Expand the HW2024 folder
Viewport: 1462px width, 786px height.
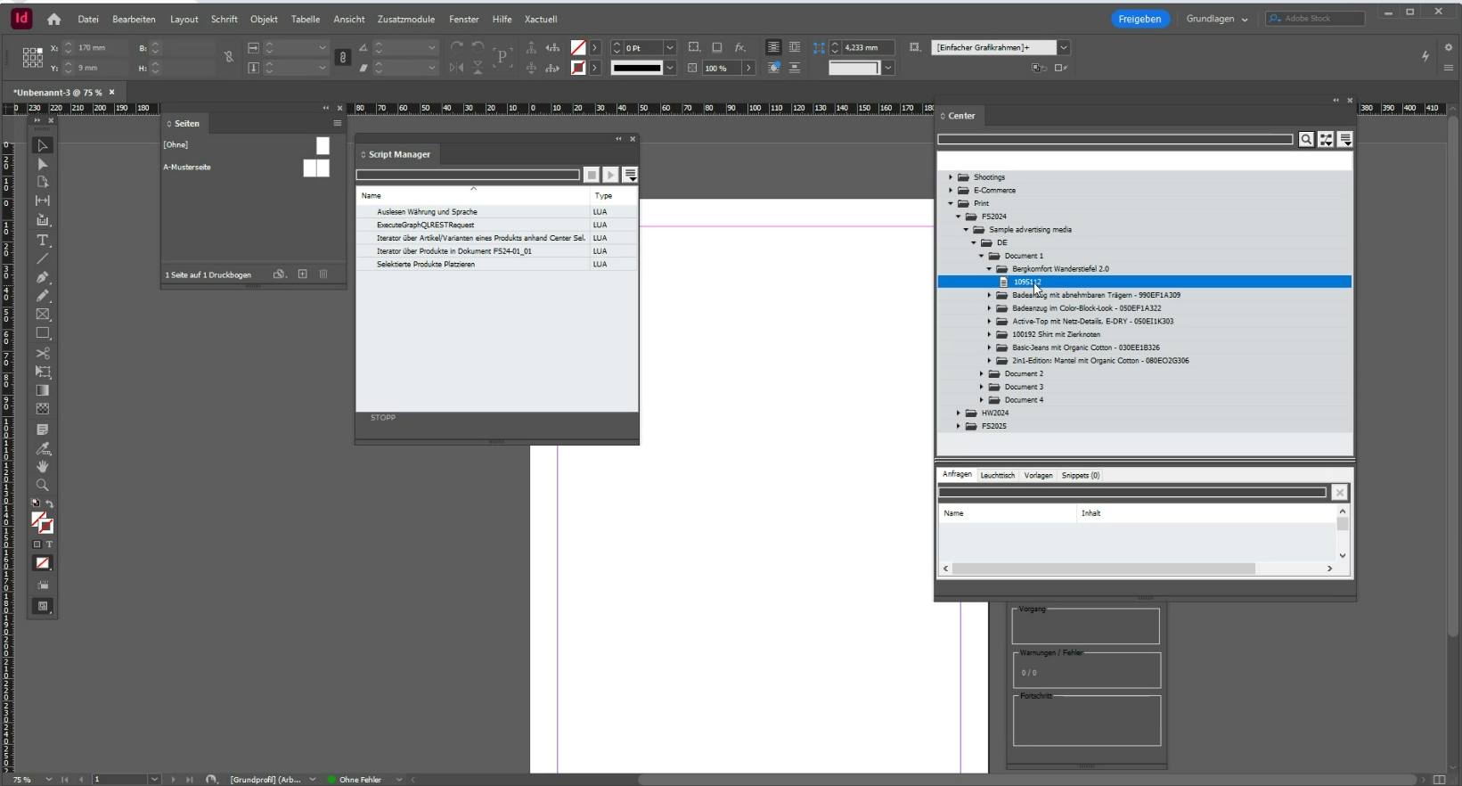[x=959, y=413]
